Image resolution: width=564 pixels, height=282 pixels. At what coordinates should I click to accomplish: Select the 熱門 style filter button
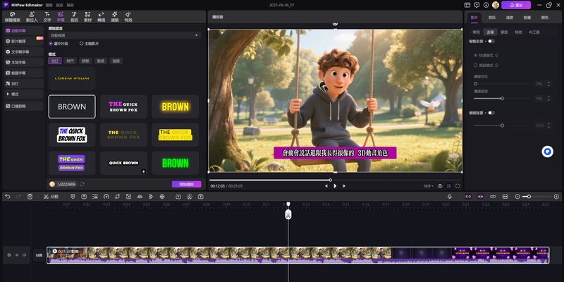70,61
